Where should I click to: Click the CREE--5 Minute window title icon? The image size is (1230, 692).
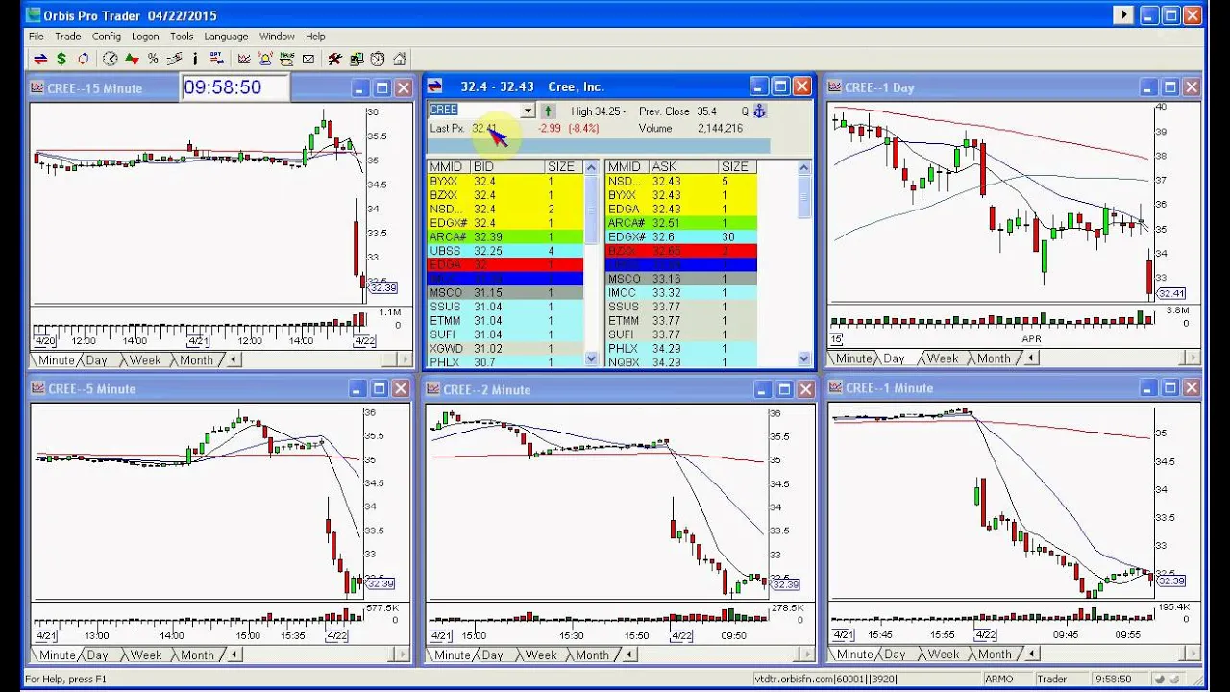[x=37, y=388]
